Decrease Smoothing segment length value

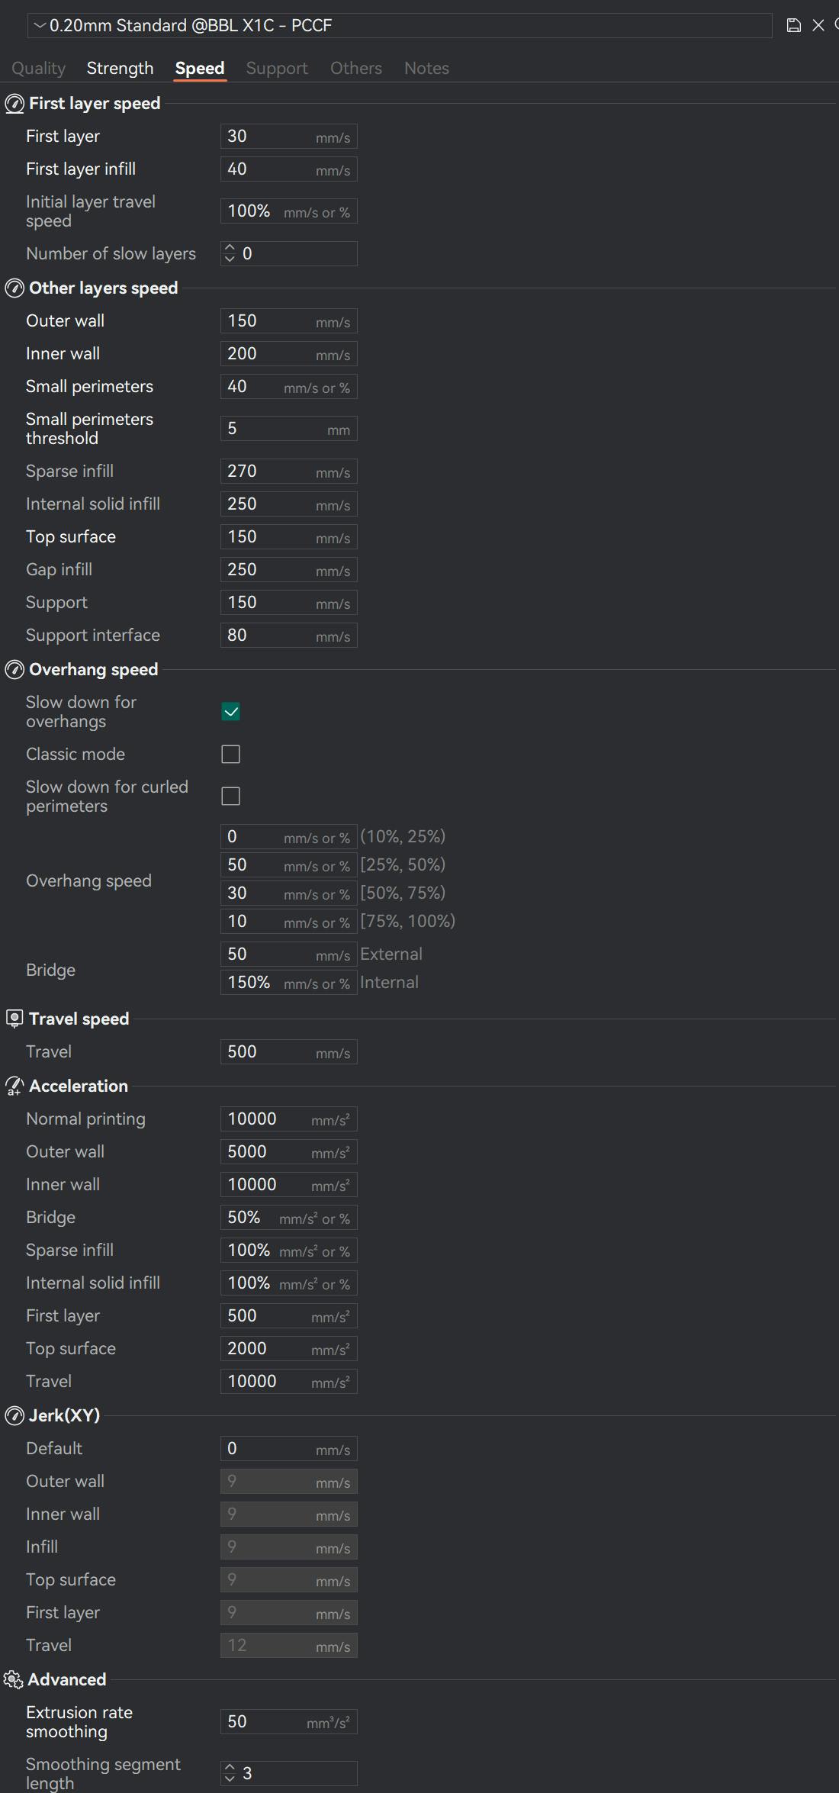pos(230,1779)
